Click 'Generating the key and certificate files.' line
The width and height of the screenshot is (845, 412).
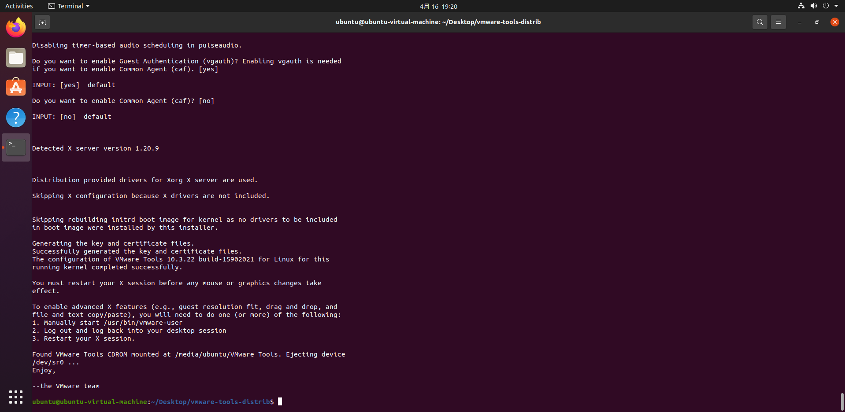pos(113,243)
